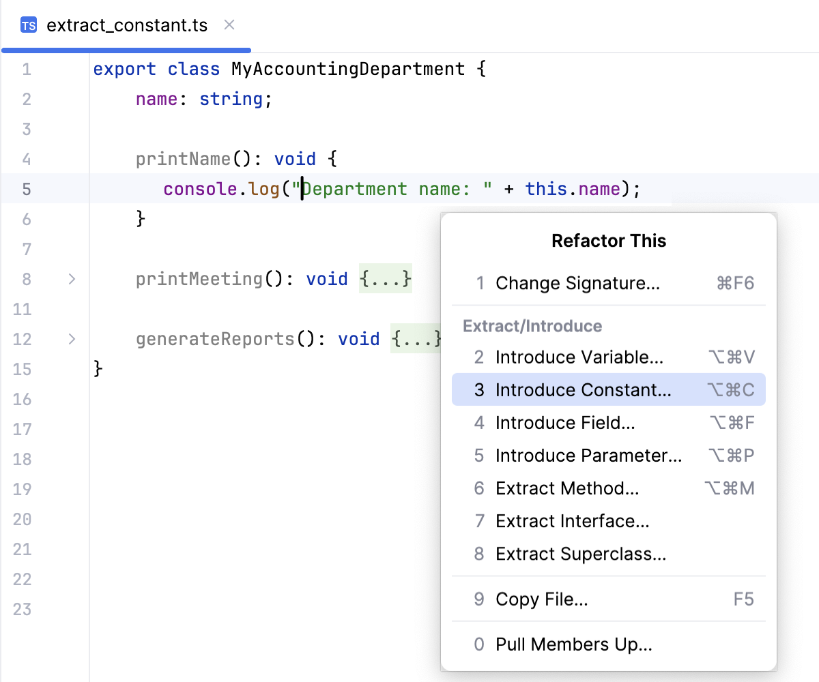Click the line number 5 in the gutter

tap(26, 189)
